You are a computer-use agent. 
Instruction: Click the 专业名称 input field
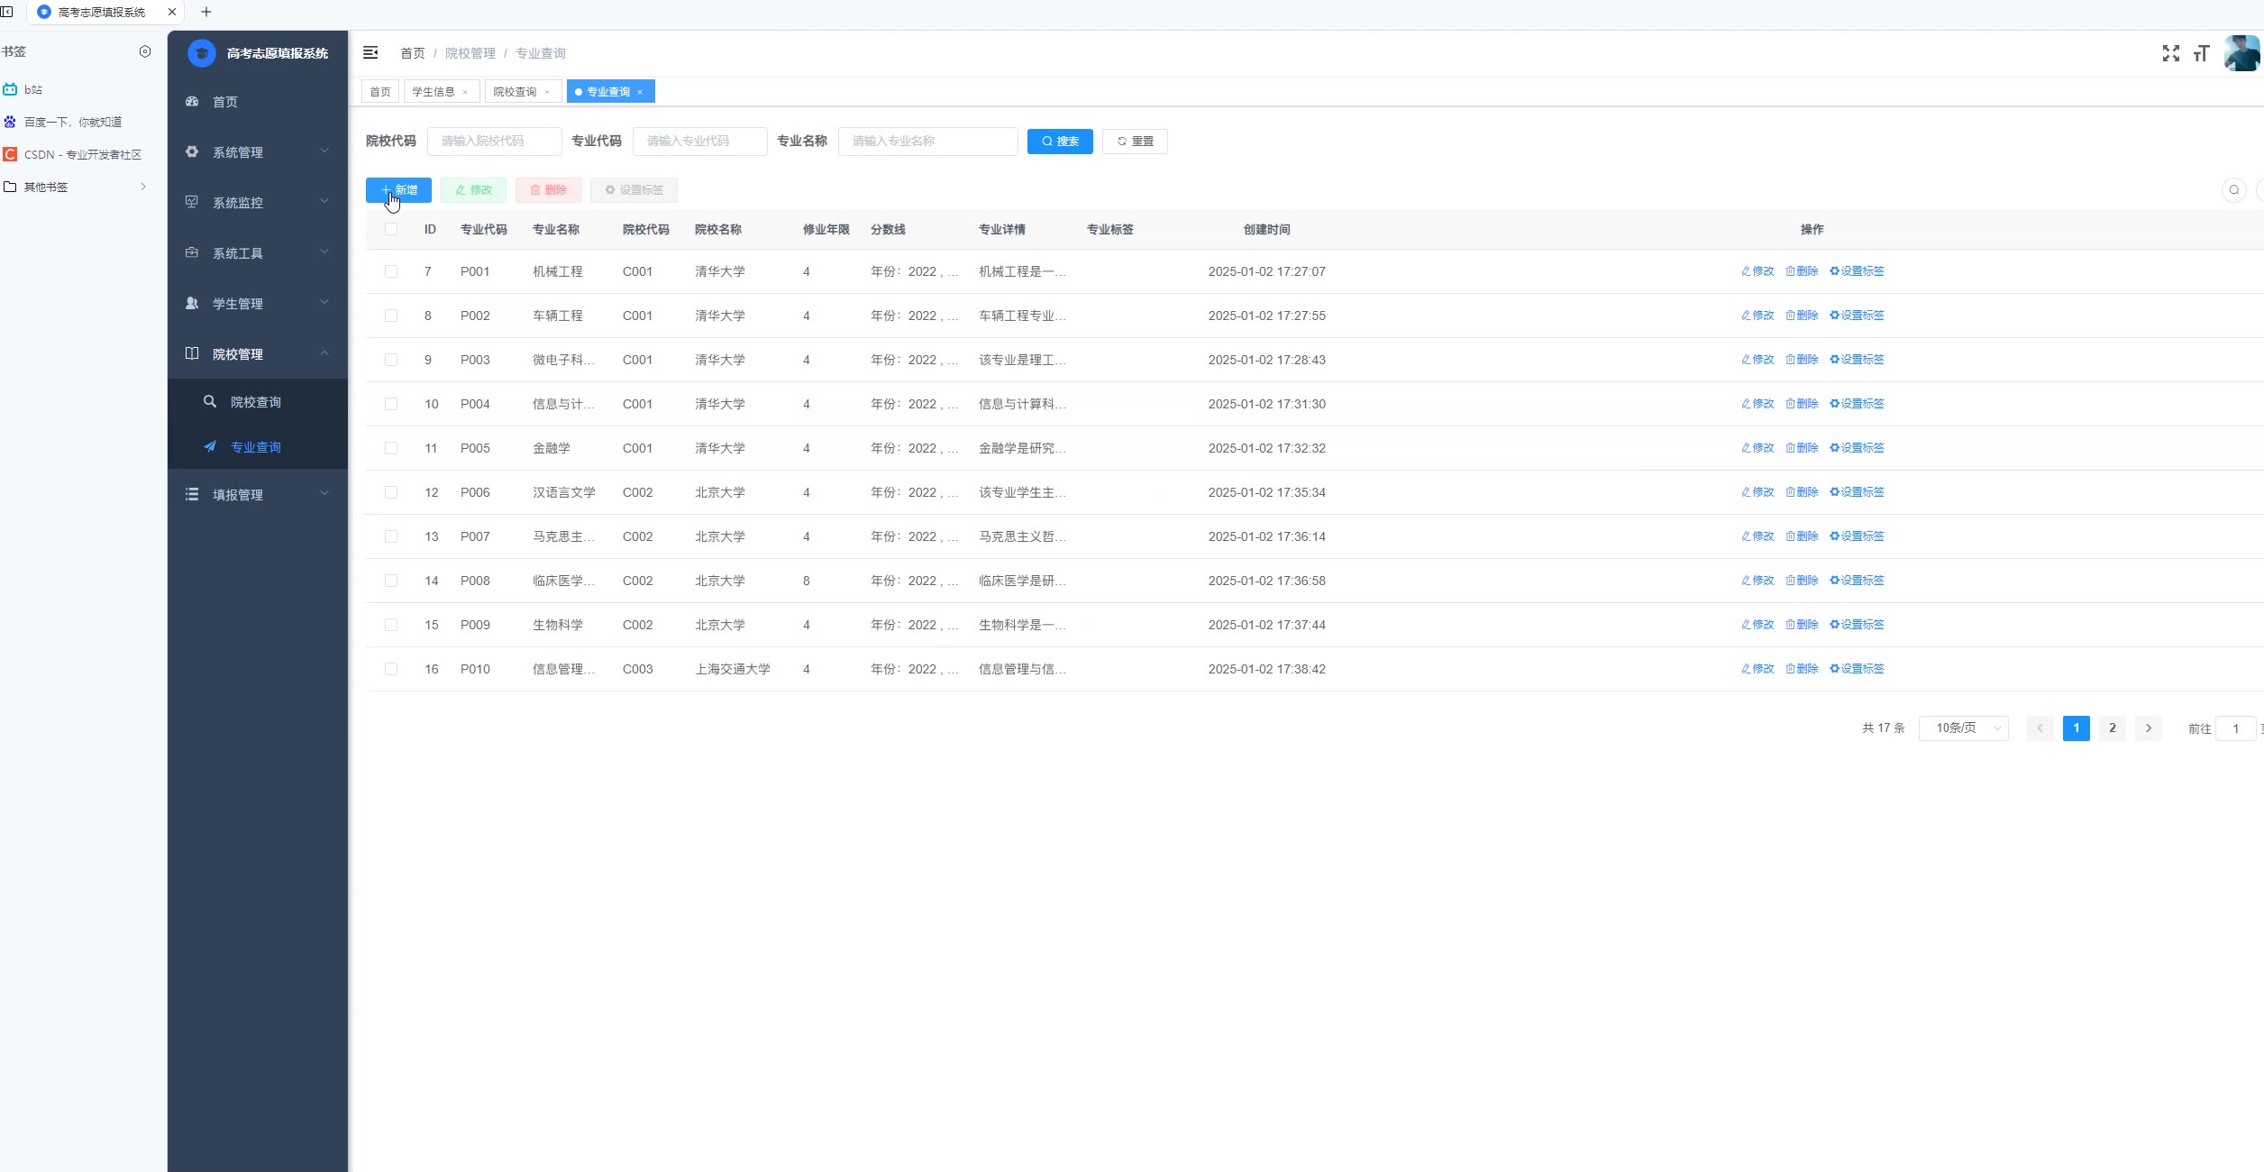(927, 142)
